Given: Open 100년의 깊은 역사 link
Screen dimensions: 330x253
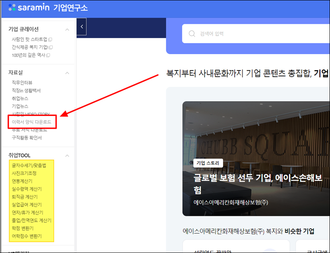Looking at the screenshot, I should tap(28, 55).
